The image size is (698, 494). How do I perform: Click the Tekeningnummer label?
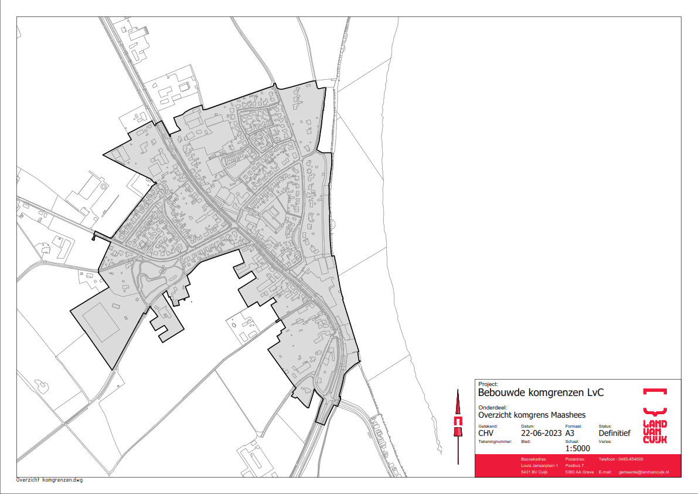[x=495, y=441]
